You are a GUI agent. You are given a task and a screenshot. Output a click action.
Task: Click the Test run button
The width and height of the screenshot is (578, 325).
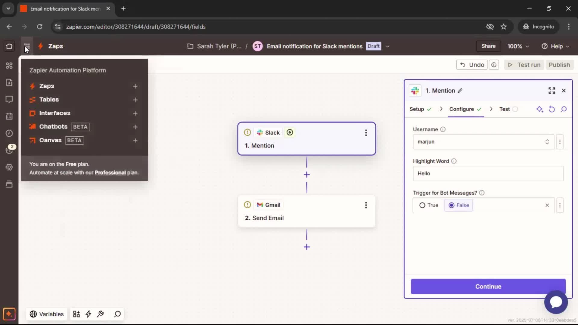click(x=524, y=65)
